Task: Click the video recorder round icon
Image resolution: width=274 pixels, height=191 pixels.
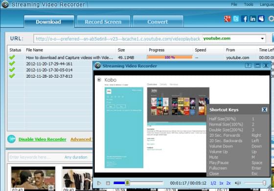Action: pyautogui.click(x=12, y=139)
